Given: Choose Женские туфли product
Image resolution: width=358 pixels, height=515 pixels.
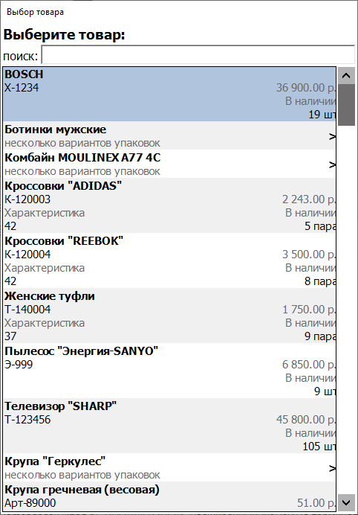Looking at the screenshot, I should click(169, 316).
